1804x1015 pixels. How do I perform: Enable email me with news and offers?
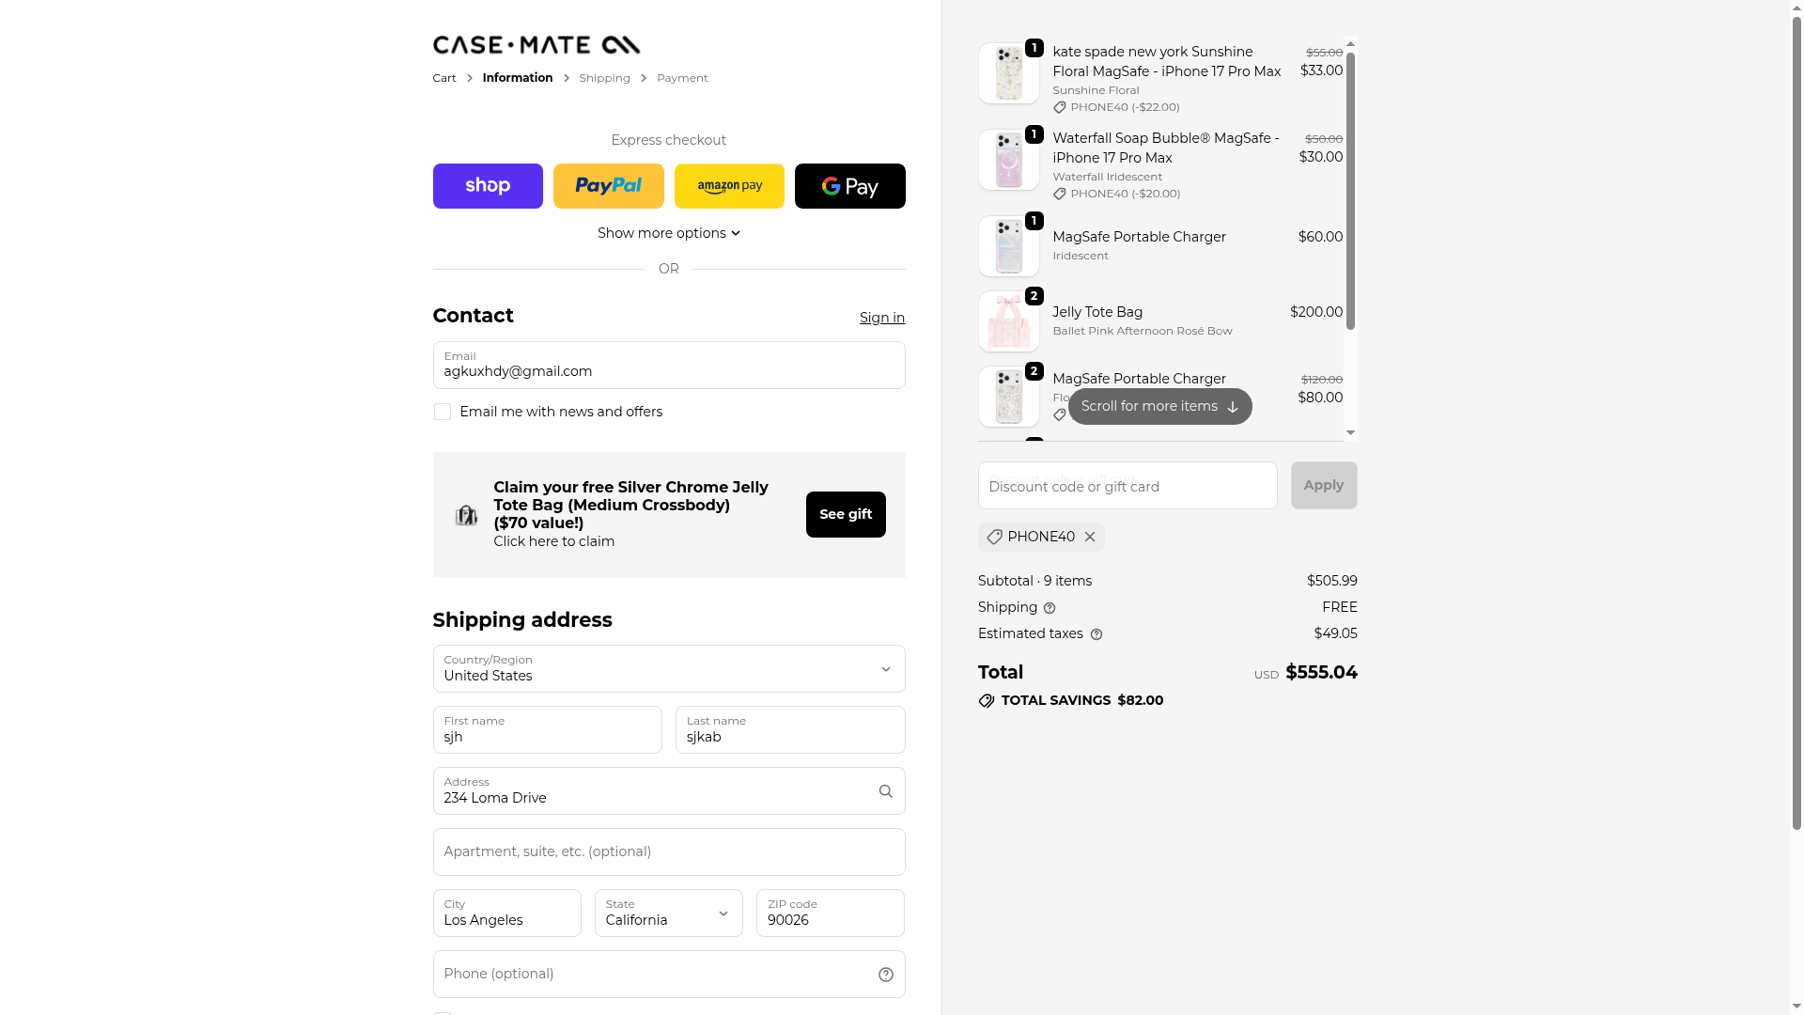click(443, 412)
